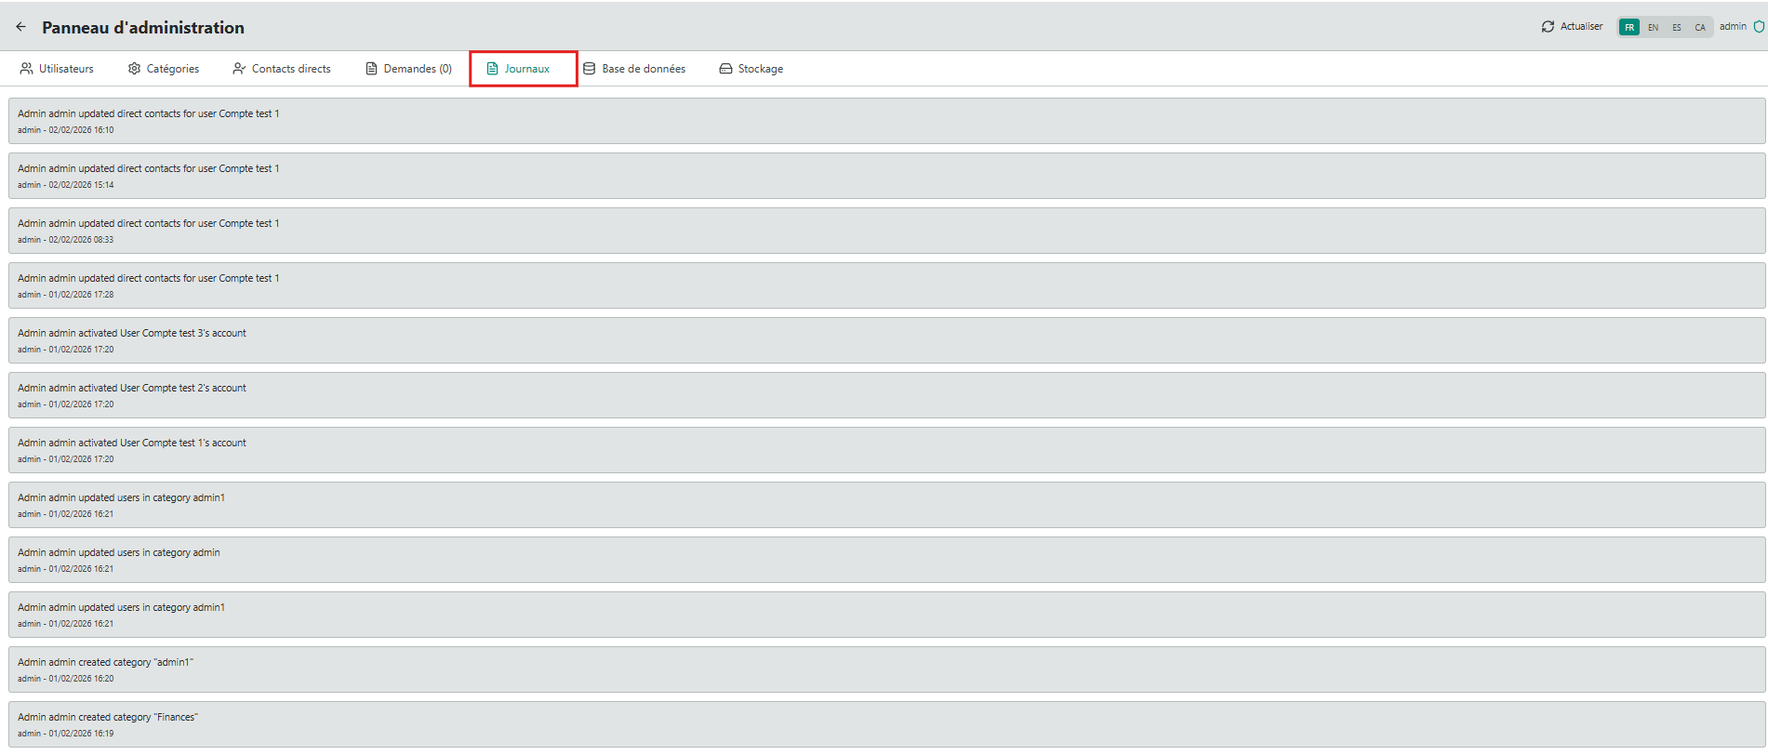Image resolution: width=1768 pixels, height=755 pixels.
Task: Click the Utilisateurs people icon
Action: point(26,69)
